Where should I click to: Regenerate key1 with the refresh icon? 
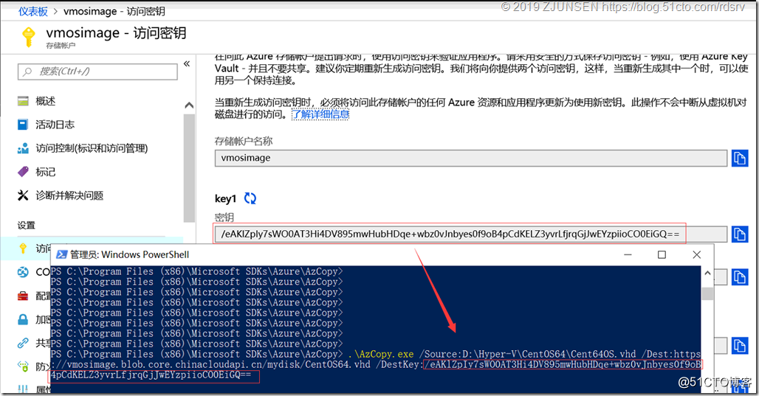[250, 198]
